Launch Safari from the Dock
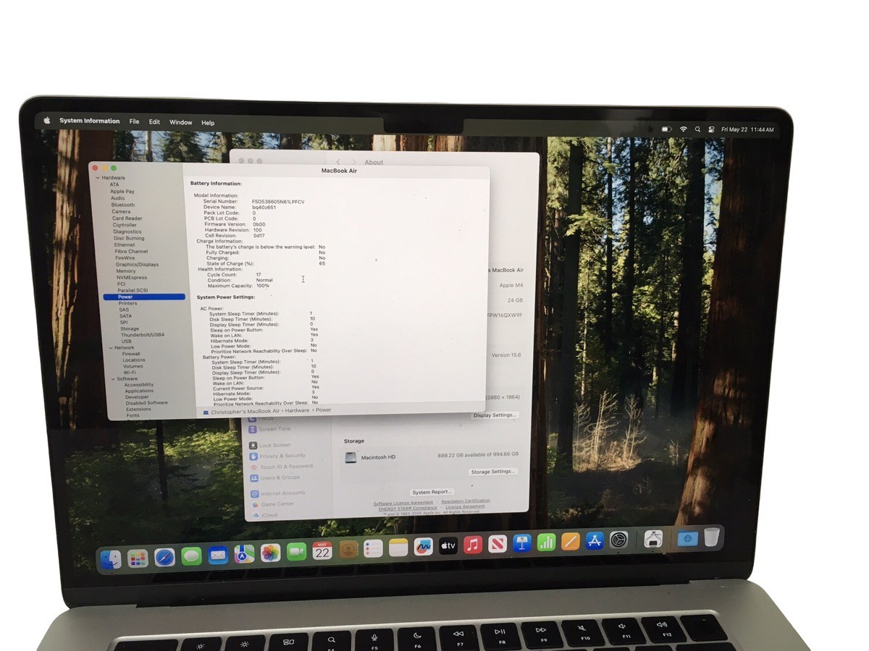The image size is (869, 651). [164, 558]
